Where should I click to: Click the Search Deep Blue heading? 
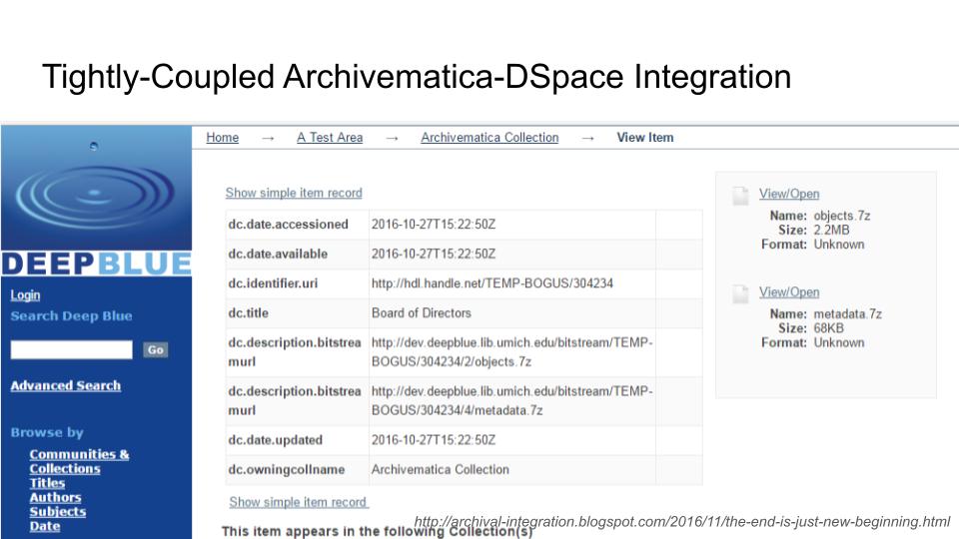coord(71,316)
